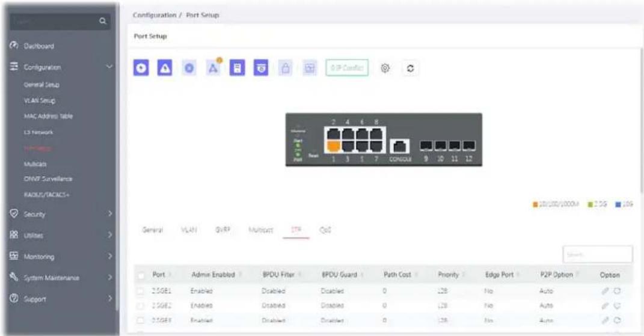
Task: Expand the Monitoring menu
Action: click(61, 257)
